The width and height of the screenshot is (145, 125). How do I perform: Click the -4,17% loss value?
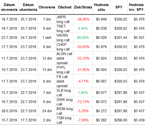click(x=83, y=81)
